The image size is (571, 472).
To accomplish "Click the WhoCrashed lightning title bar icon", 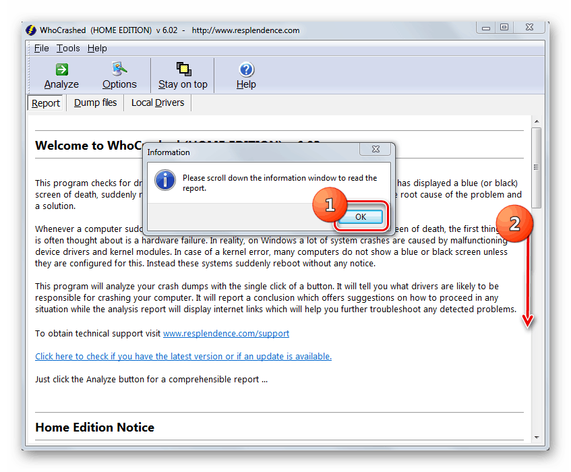I will coord(31,30).
